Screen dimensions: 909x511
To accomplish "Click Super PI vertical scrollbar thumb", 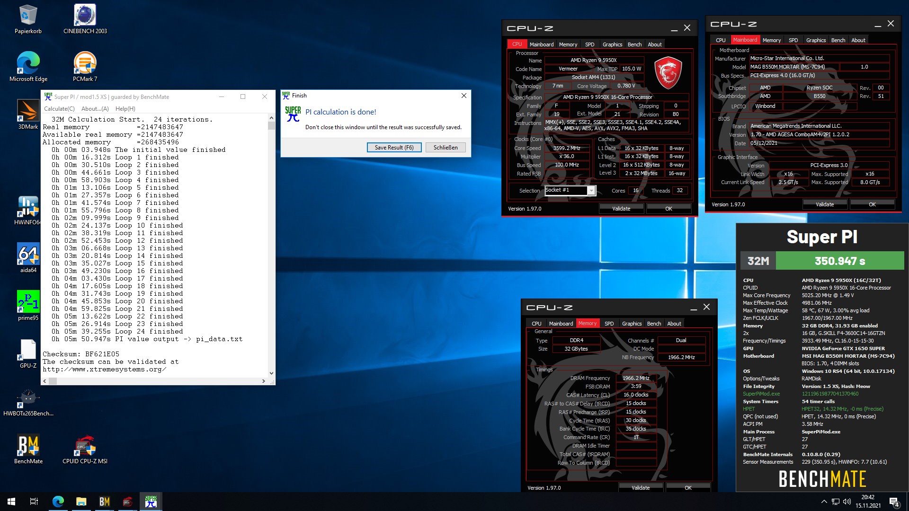I will click(x=271, y=125).
